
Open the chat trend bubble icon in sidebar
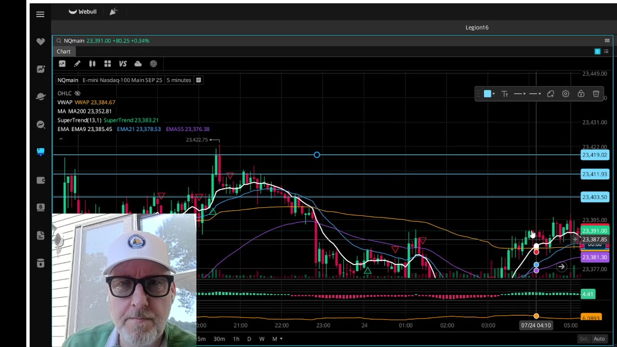(x=40, y=124)
